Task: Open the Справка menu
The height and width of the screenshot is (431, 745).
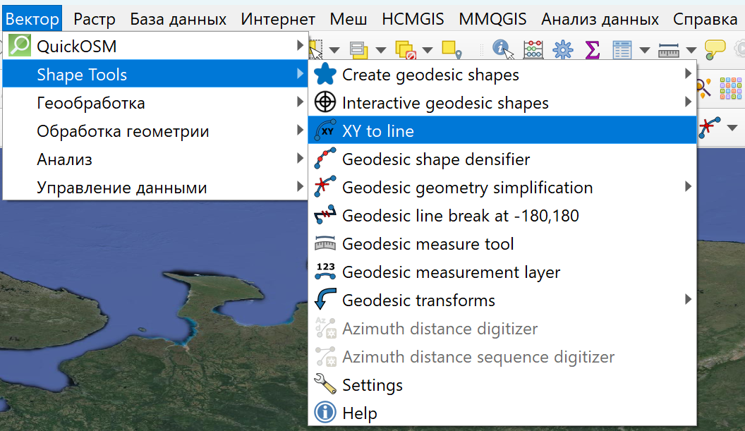Action: (705, 19)
